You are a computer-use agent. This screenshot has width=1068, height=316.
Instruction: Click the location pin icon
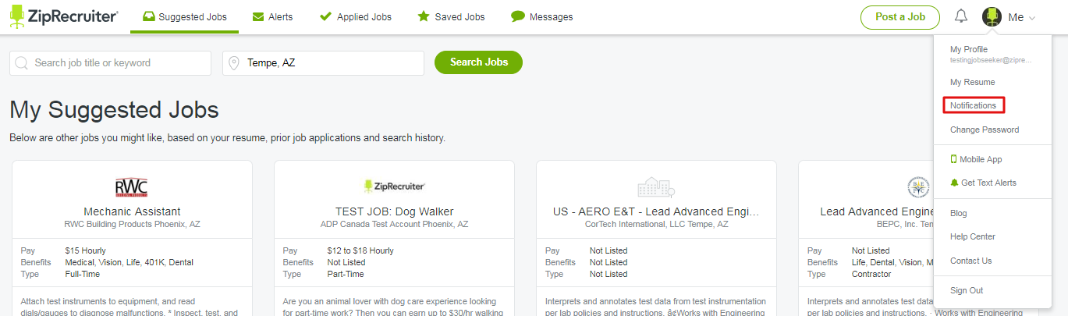(234, 63)
